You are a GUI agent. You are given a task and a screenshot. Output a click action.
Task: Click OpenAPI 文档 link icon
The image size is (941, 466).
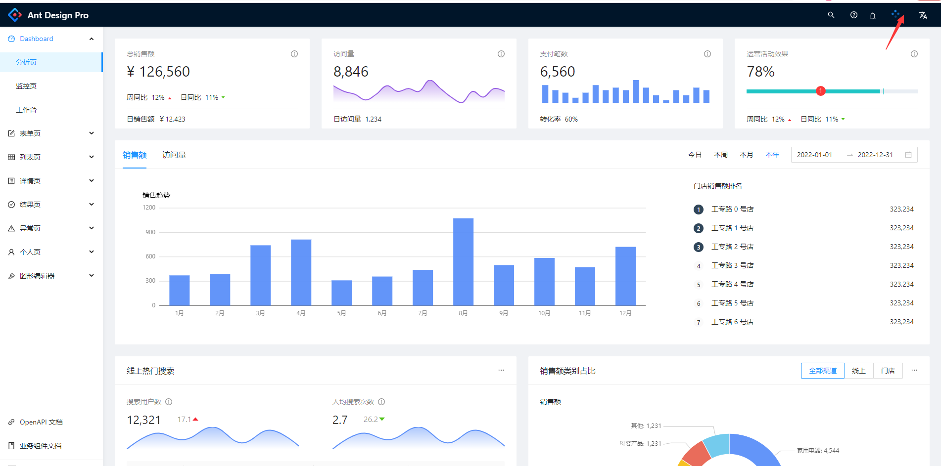tap(11, 422)
